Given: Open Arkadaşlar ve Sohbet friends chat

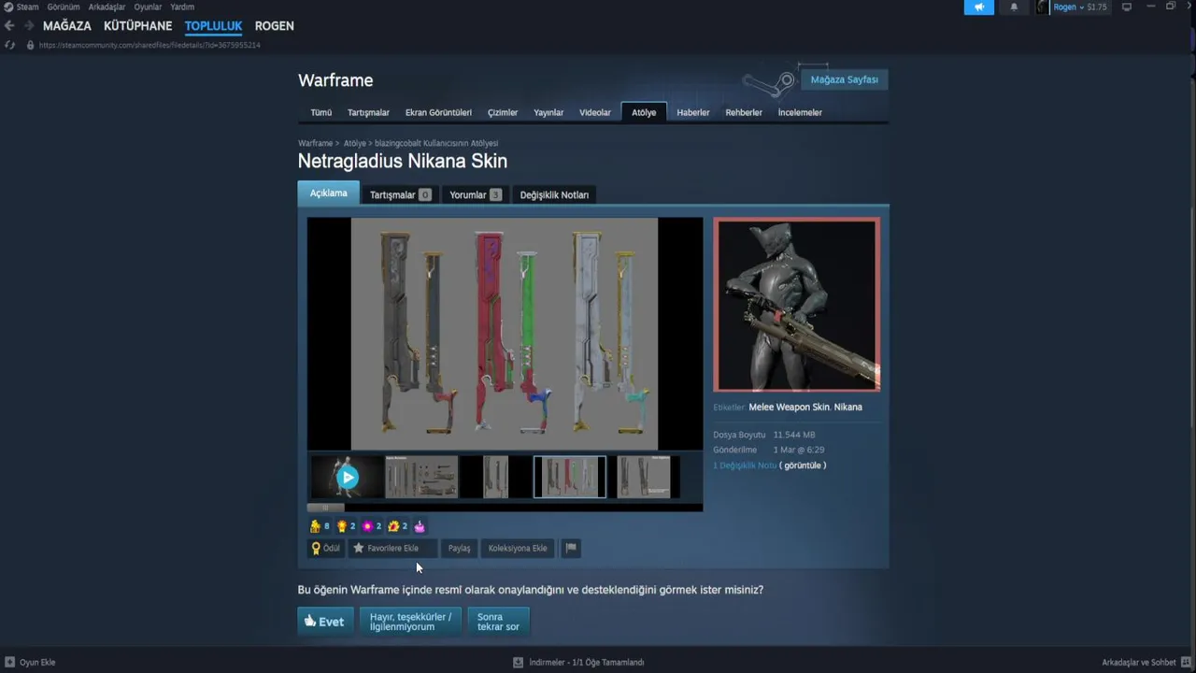Looking at the screenshot, I should pyautogui.click(x=1146, y=662).
